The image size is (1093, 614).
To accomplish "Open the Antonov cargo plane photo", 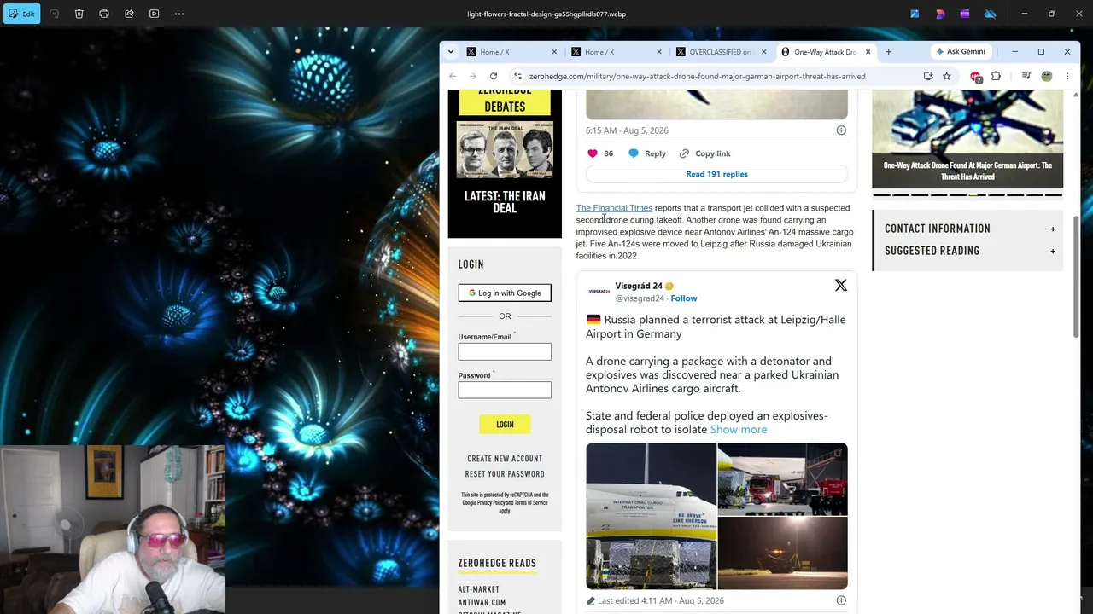I will 651,516.
